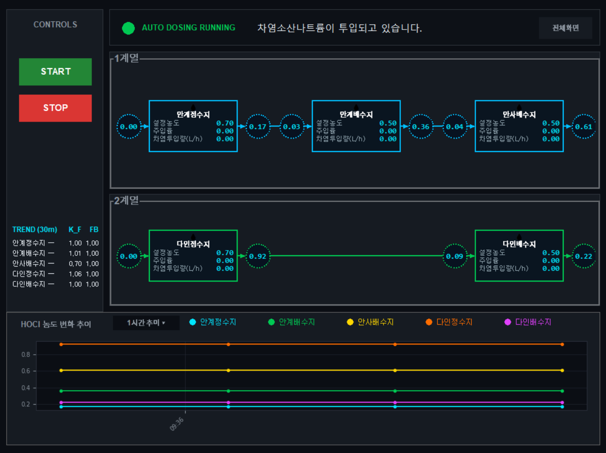
Task: Click FB value in 안사배수지 trend row
Action: [92, 264]
